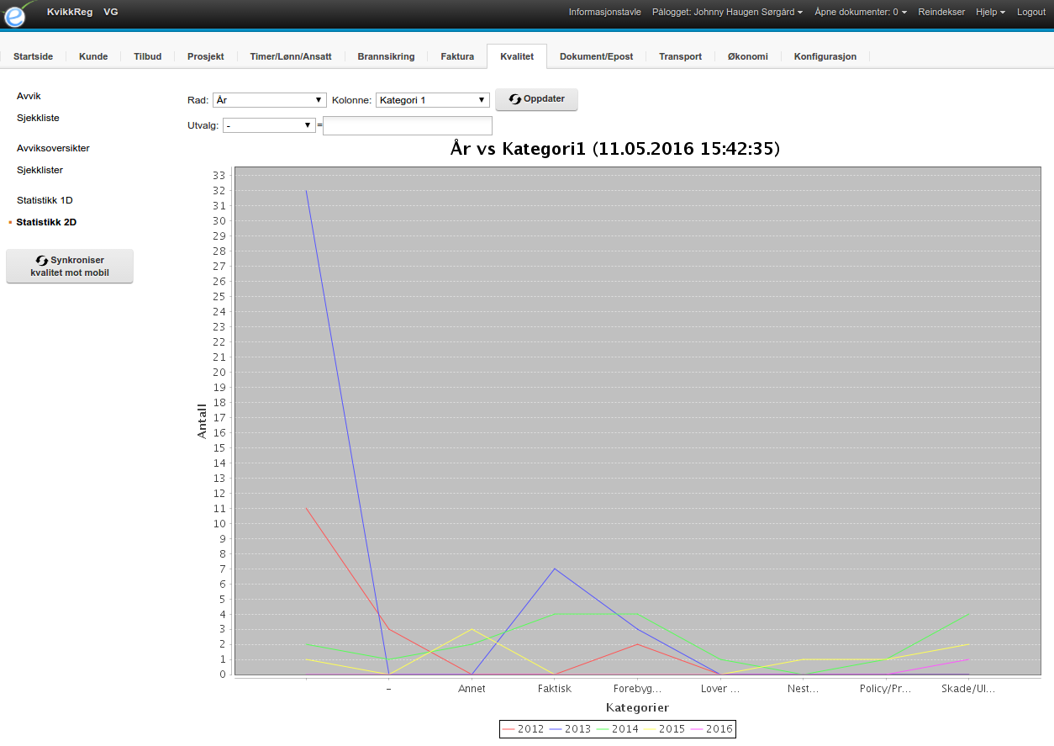Go to the Transport tab
Image resolution: width=1054 pixels, height=746 pixels.
coord(680,56)
